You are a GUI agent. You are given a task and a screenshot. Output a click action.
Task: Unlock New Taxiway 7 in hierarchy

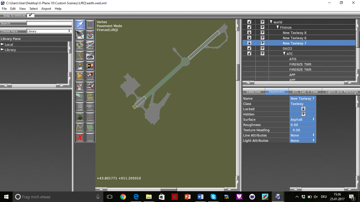[x=249, y=43]
